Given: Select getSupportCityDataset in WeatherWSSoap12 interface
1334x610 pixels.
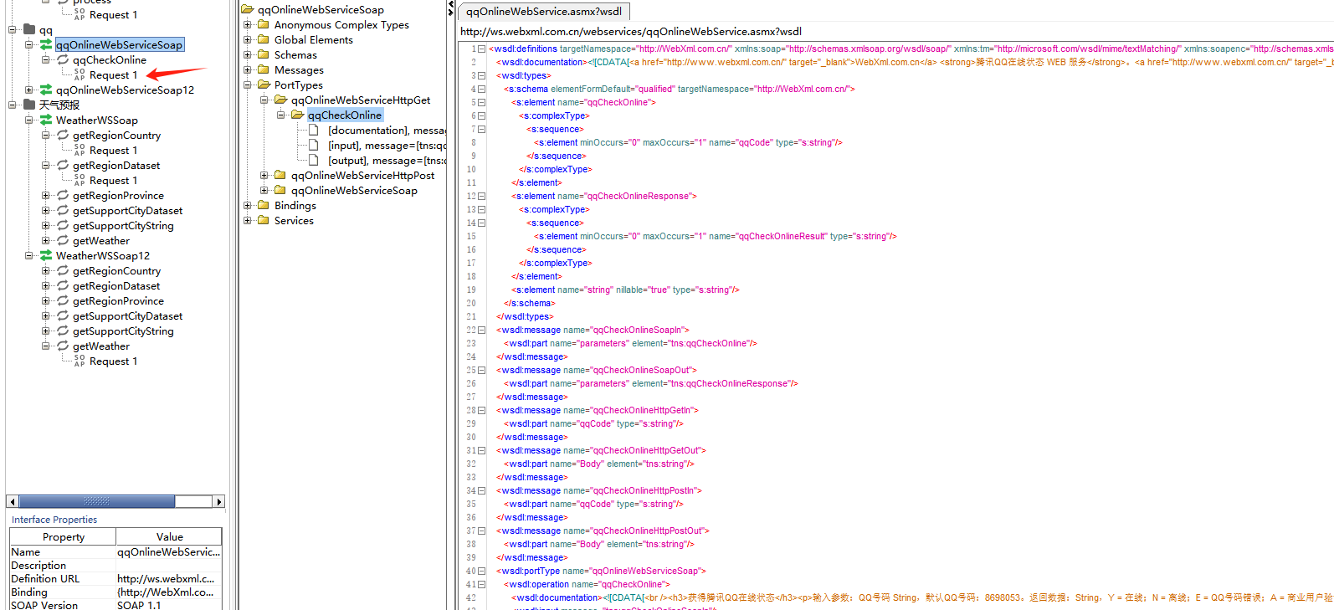Looking at the screenshot, I should click(127, 315).
